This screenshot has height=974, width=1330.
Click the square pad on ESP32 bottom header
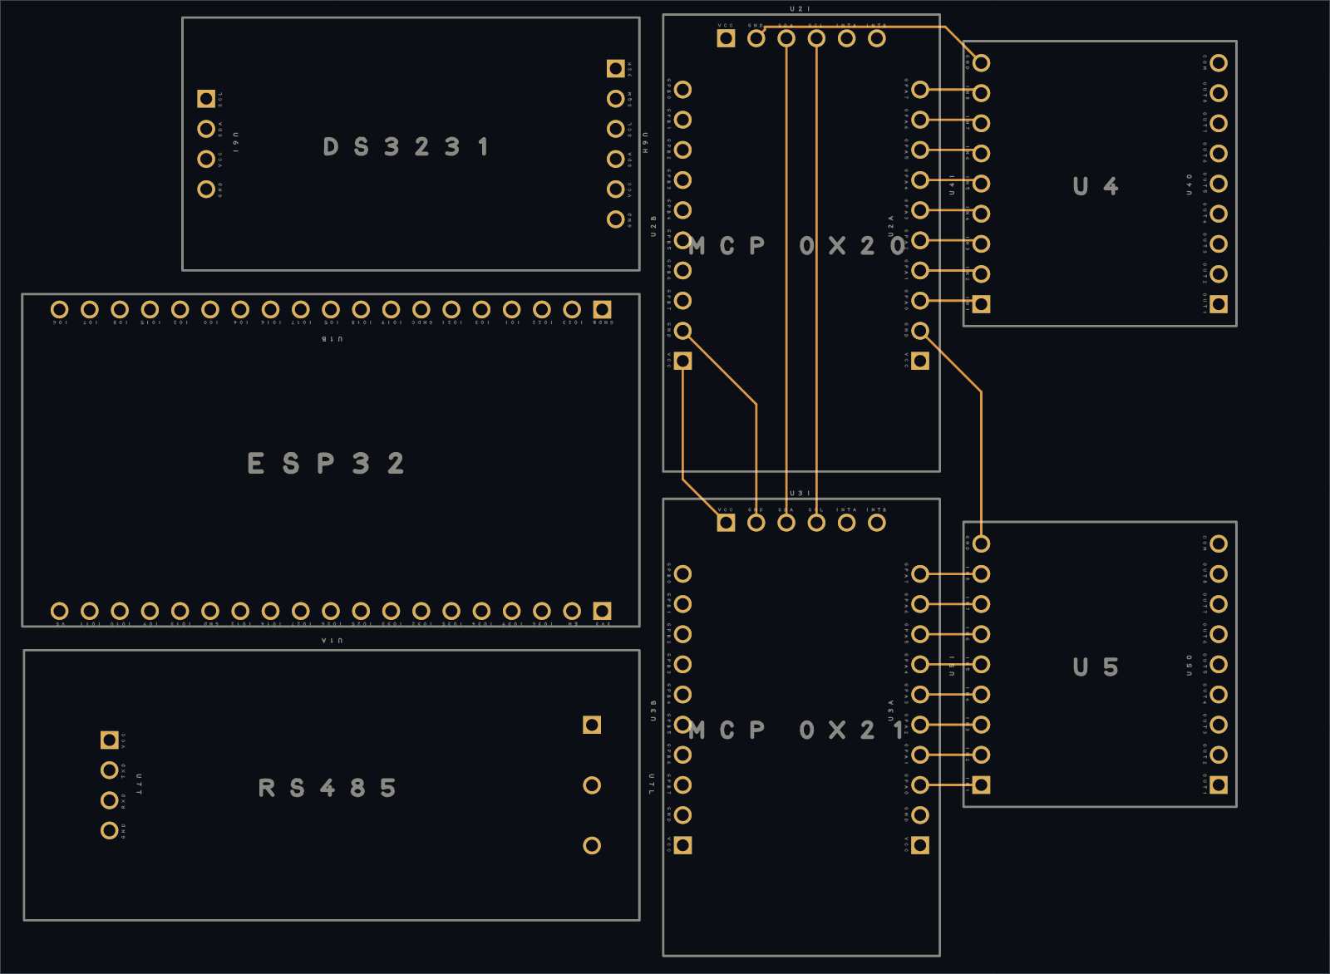coord(602,611)
